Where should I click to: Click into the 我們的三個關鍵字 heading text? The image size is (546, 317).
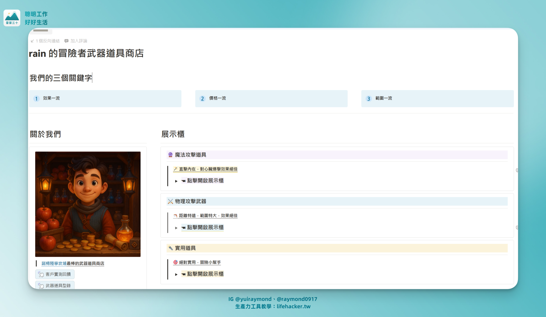pos(61,78)
